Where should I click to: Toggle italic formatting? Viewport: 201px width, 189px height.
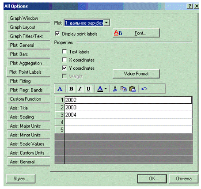[80, 89]
